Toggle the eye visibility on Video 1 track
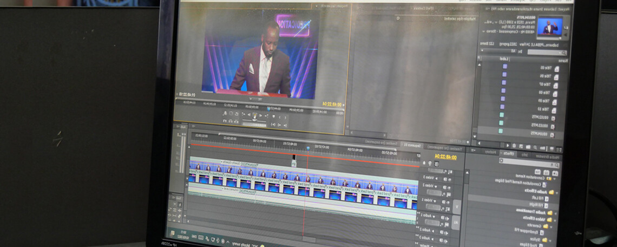This screenshot has height=247, width=617. coord(449,202)
